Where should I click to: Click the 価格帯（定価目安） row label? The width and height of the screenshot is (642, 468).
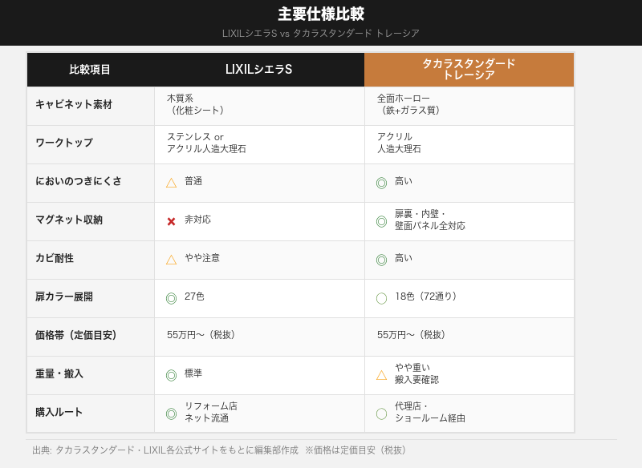(76, 336)
